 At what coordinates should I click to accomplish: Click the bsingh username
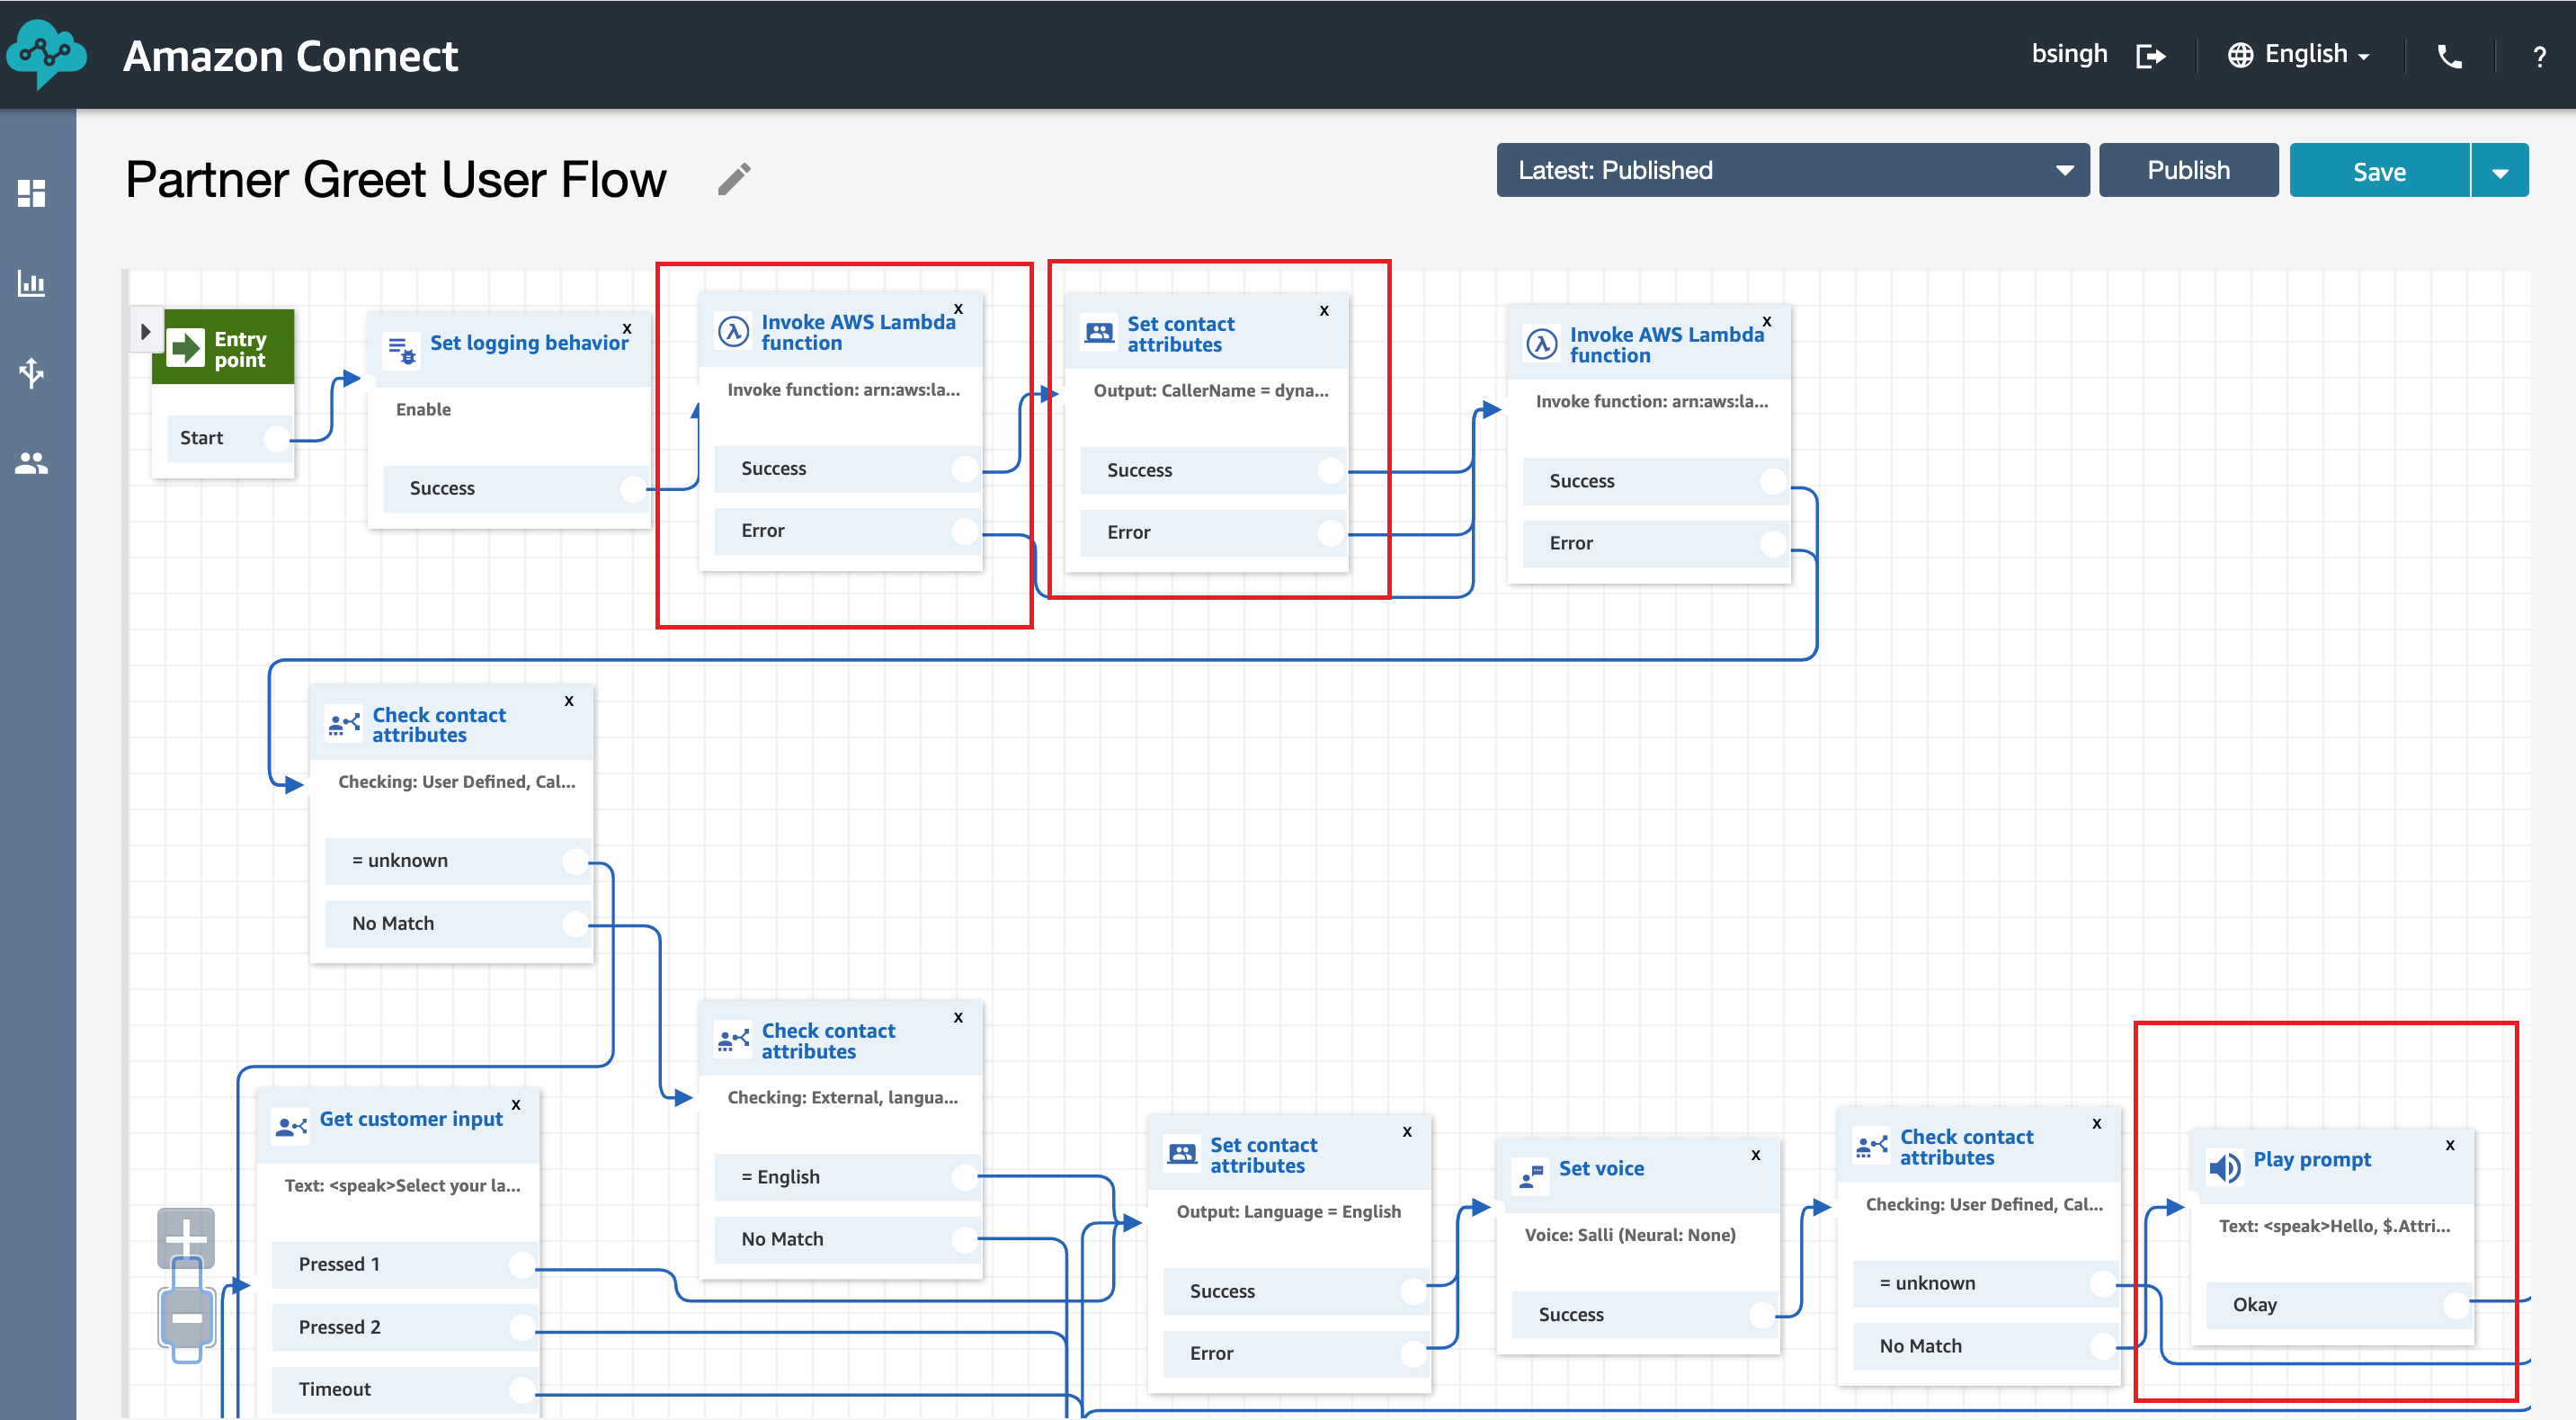pyautogui.click(x=2069, y=54)
